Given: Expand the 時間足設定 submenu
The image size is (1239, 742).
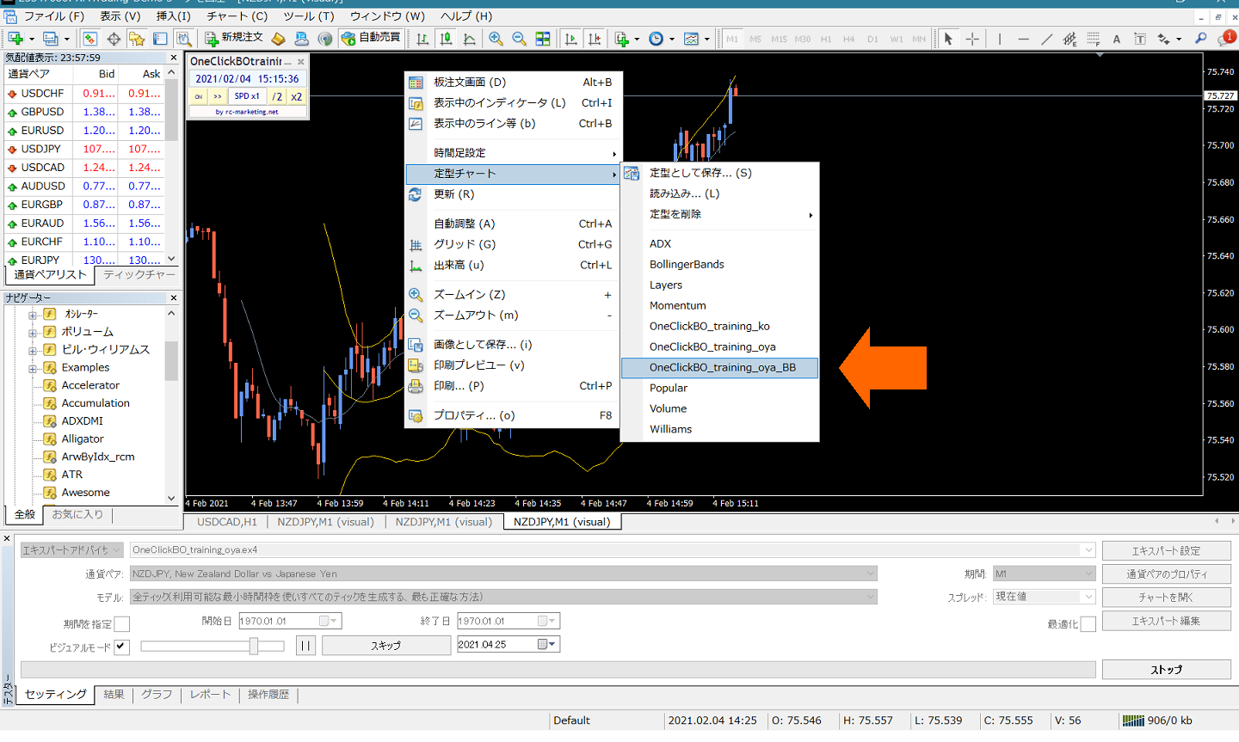Looking at the screenshot, I should tap(514, 153).
